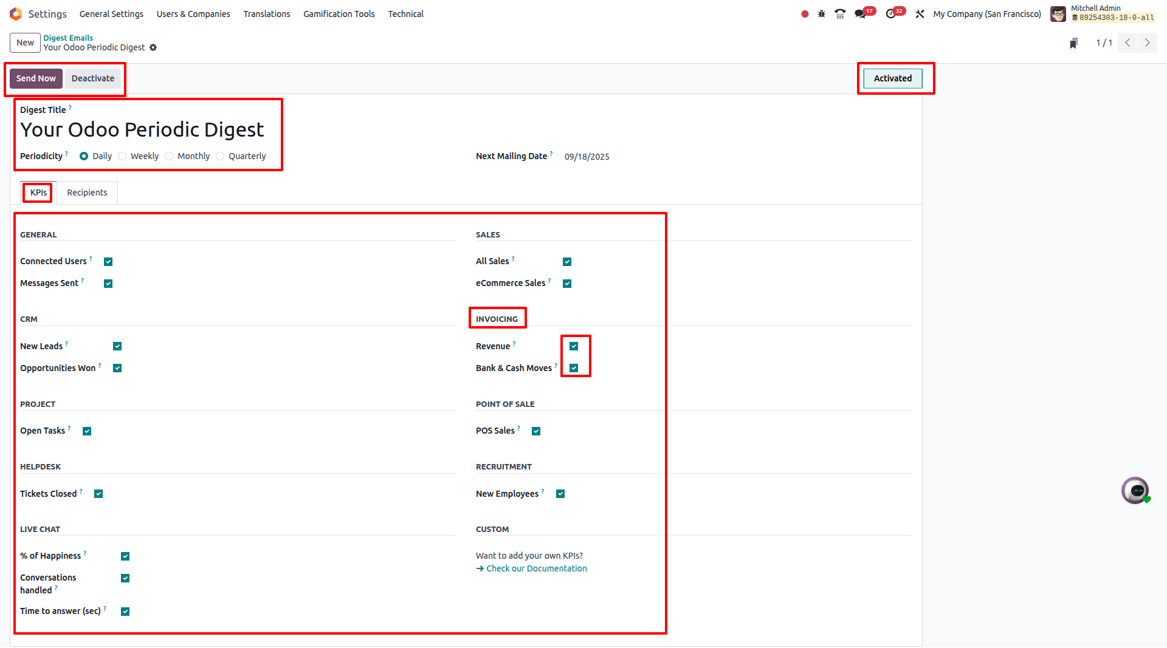Toggle the POS Sales checkbox
This screenshot has width=1167, height=648.
click(536, 431)
